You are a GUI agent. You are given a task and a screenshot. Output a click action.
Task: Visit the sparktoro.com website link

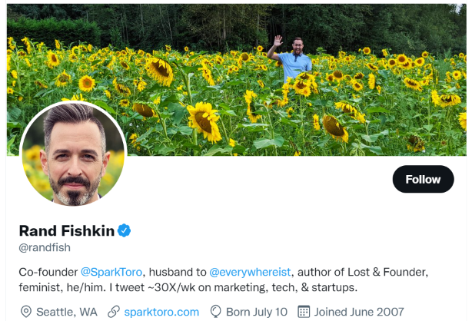(x=161, y=312)
